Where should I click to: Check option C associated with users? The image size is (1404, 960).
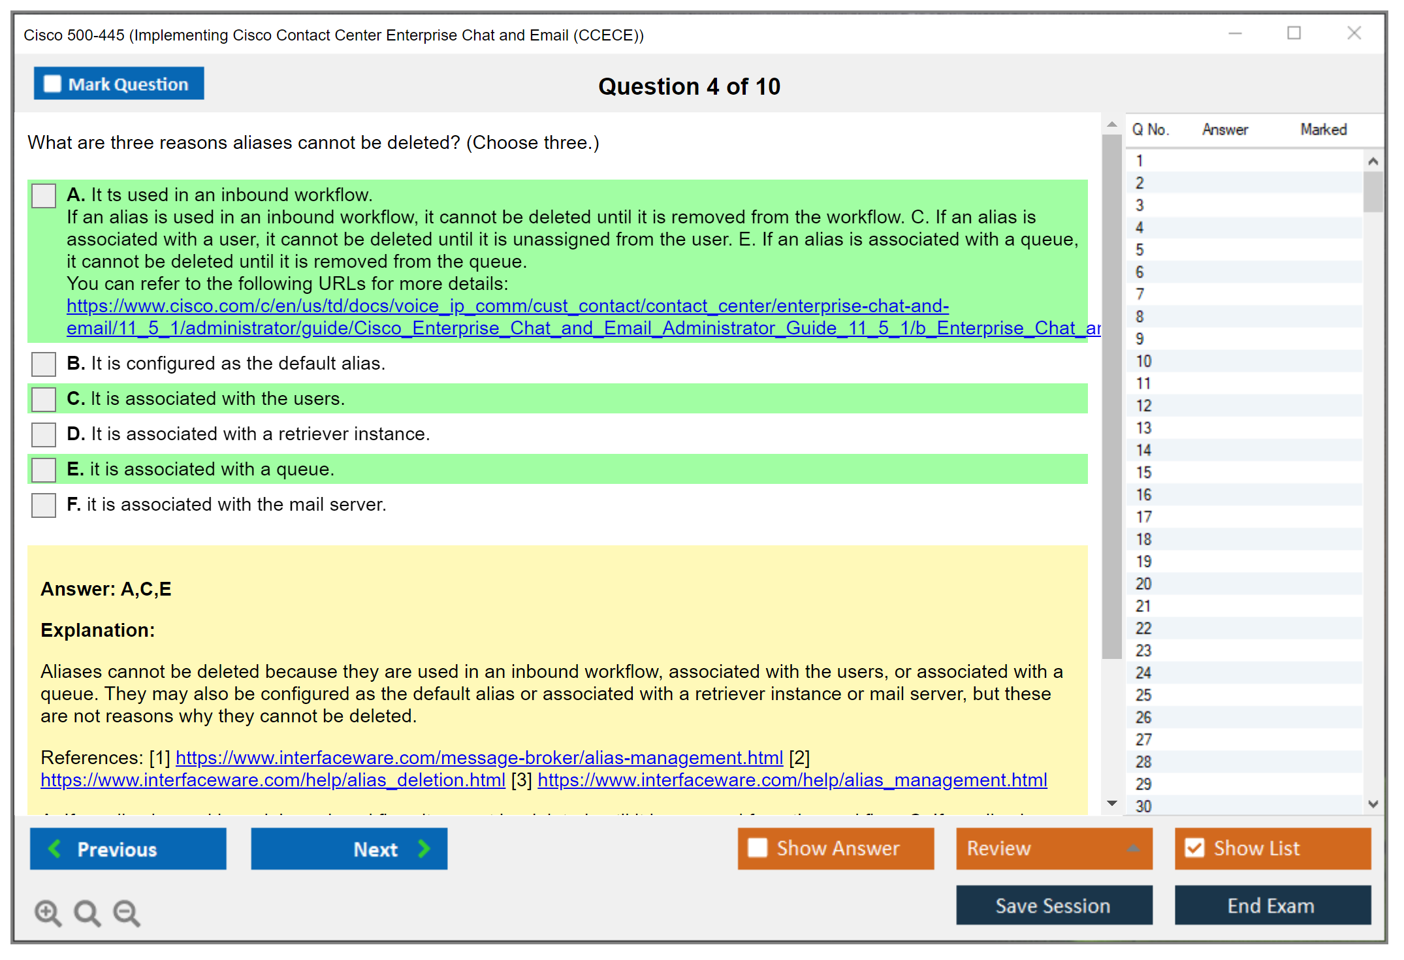click(x=44, y=399)
